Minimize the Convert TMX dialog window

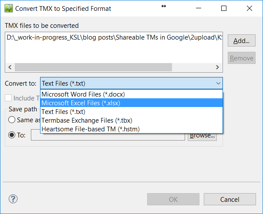199,8
